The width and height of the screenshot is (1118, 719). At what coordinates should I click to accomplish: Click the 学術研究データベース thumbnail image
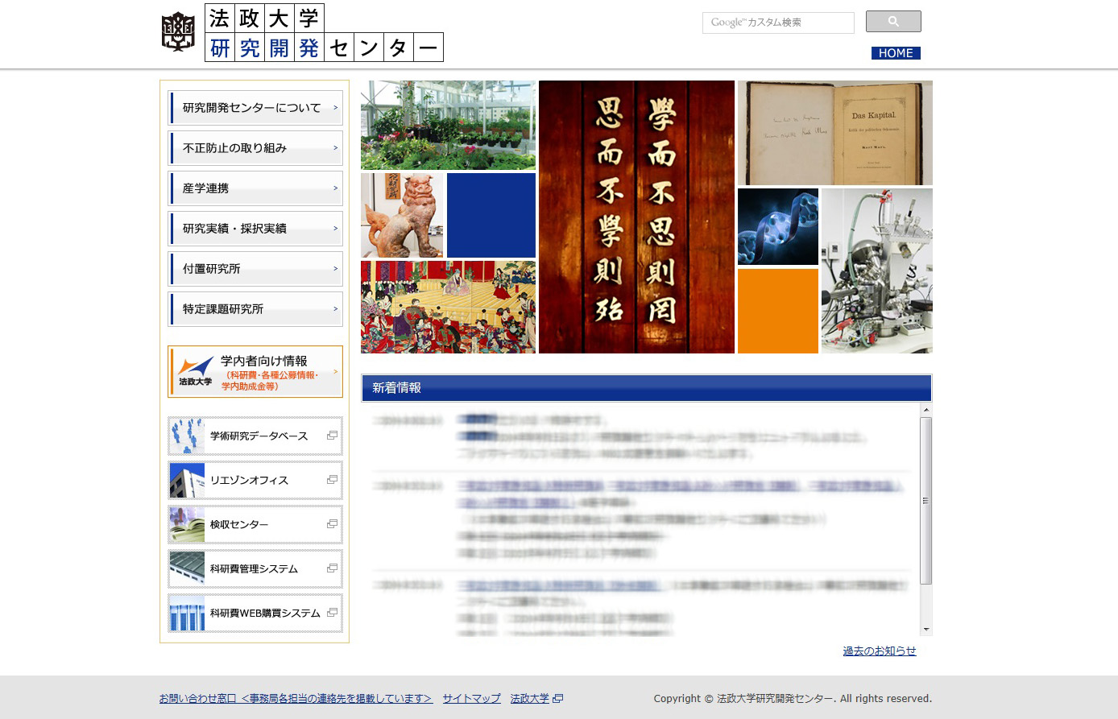187,436
